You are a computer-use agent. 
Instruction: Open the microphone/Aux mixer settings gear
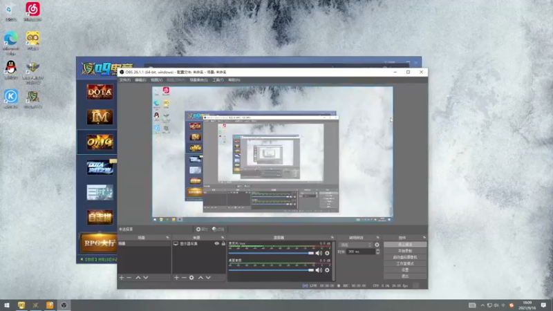pyautogui.click(x=327, y=253)
